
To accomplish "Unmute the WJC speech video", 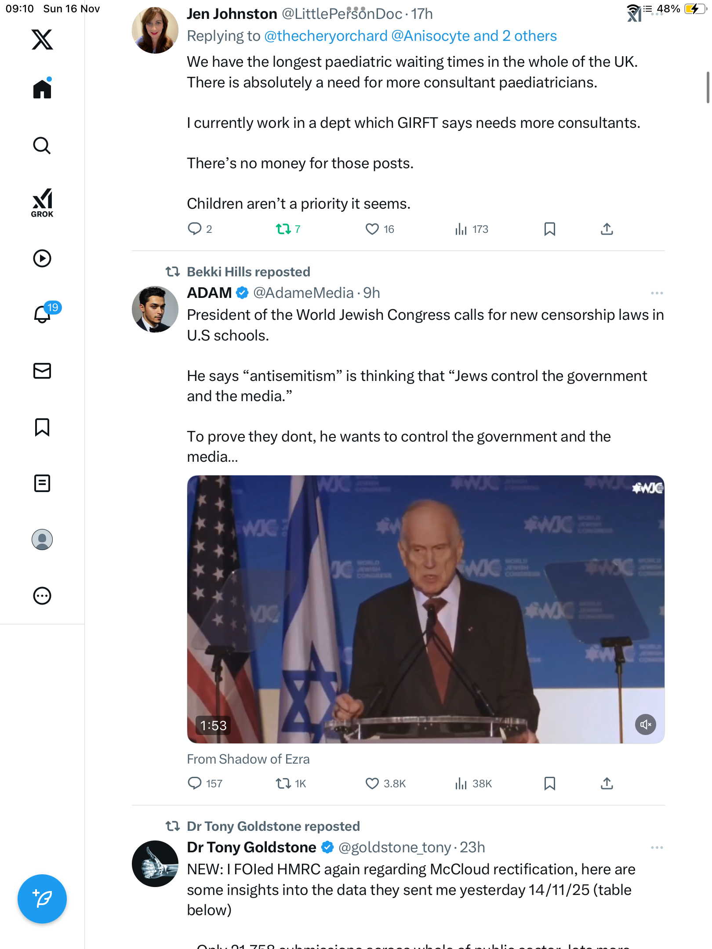I will (645, 724).
